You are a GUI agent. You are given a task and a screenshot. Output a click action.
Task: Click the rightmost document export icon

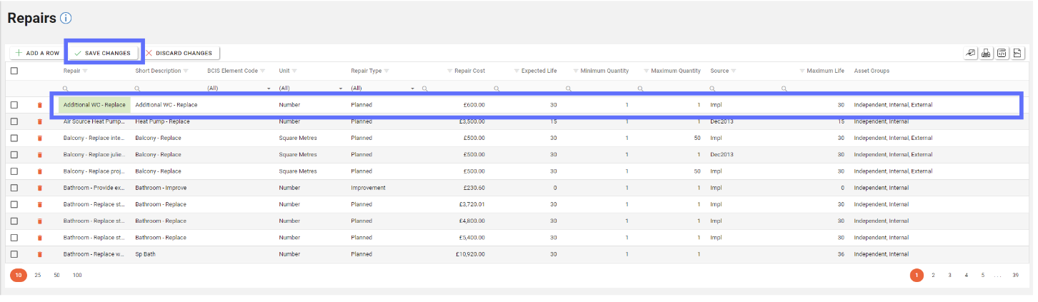tap(1017, 53)
